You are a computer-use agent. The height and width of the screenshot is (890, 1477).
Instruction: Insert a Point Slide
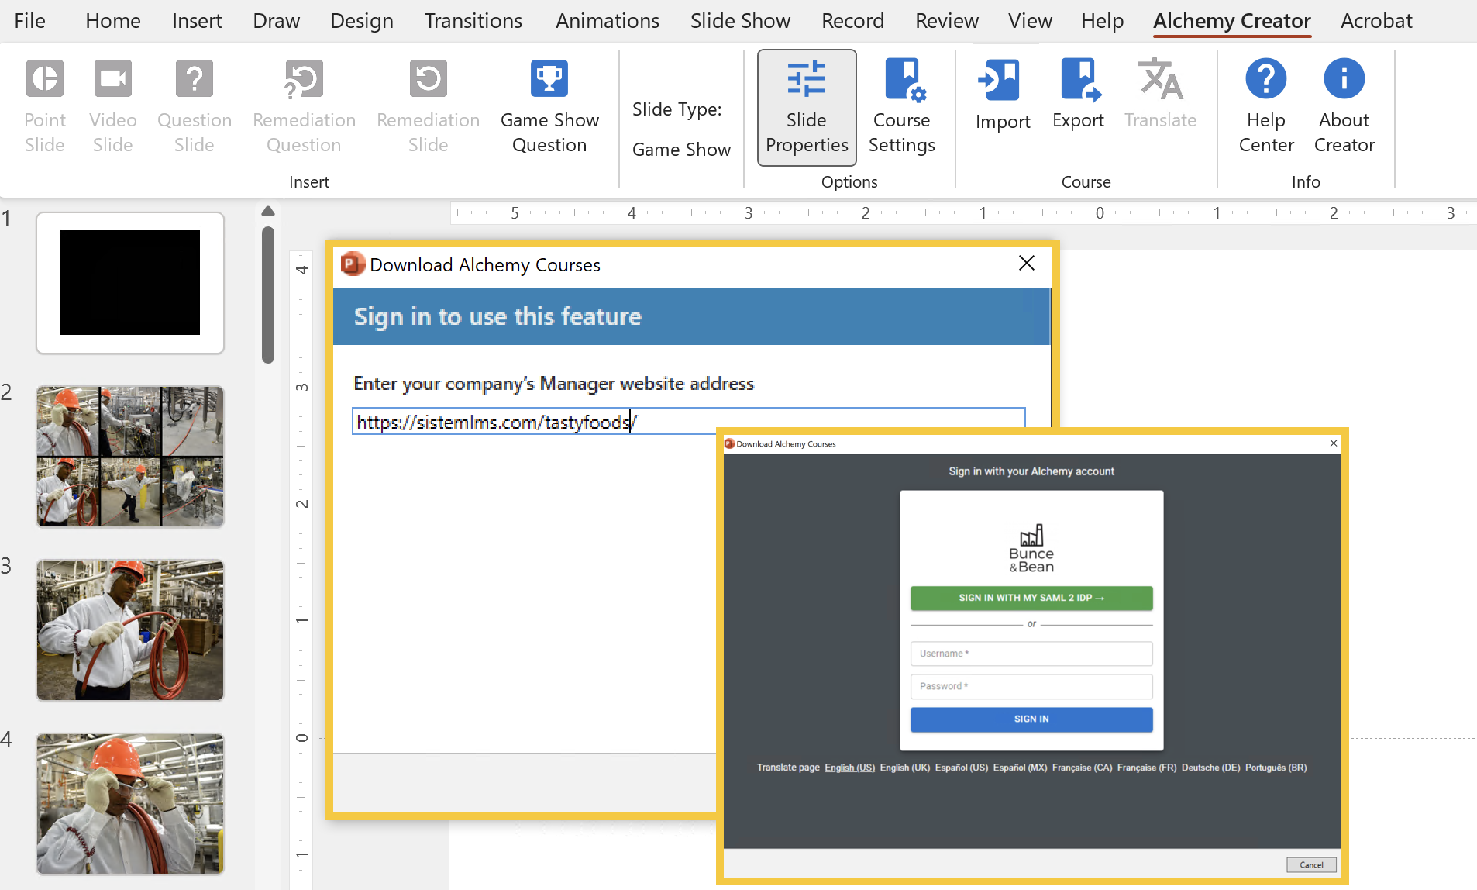[x=45, y=106]
